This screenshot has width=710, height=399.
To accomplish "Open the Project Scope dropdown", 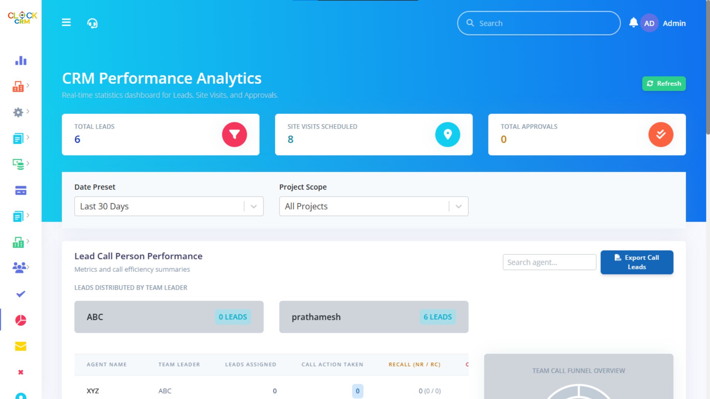I will pyautogui.click(x=373, y=206).
